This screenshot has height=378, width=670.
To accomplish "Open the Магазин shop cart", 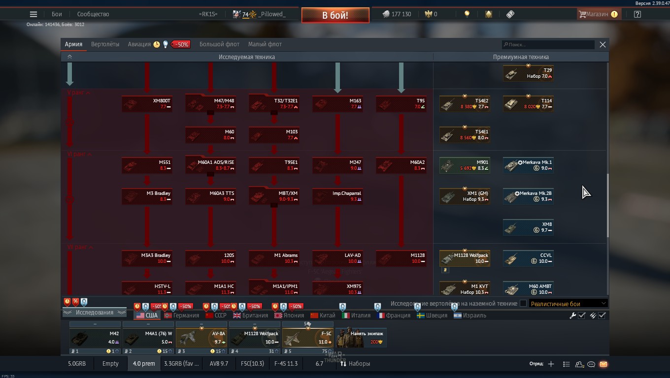I will [598, 14].
